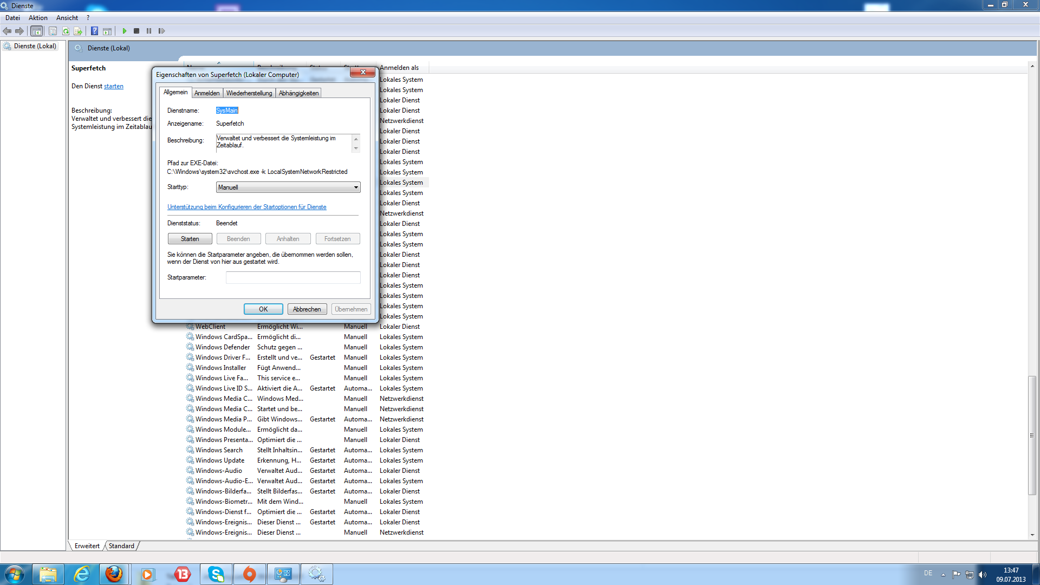1040x585 pixels.
Task: Select the Windows Search service row
Action: (308, 450)
